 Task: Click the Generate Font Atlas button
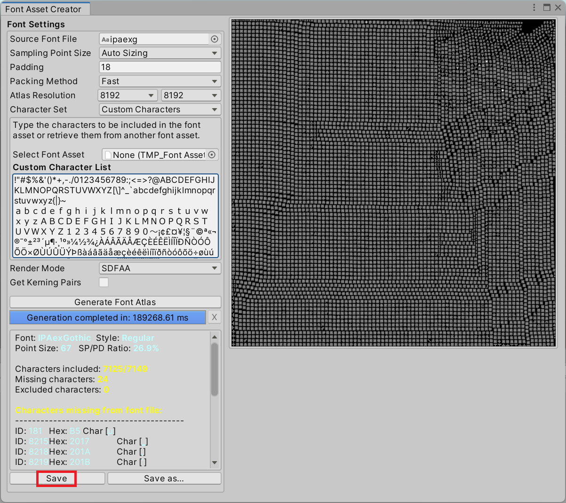pos(115,302)
